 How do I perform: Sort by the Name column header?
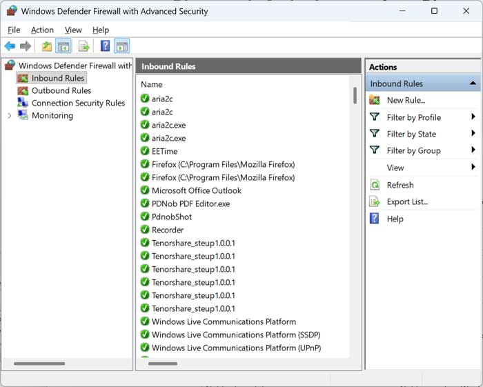152,84
